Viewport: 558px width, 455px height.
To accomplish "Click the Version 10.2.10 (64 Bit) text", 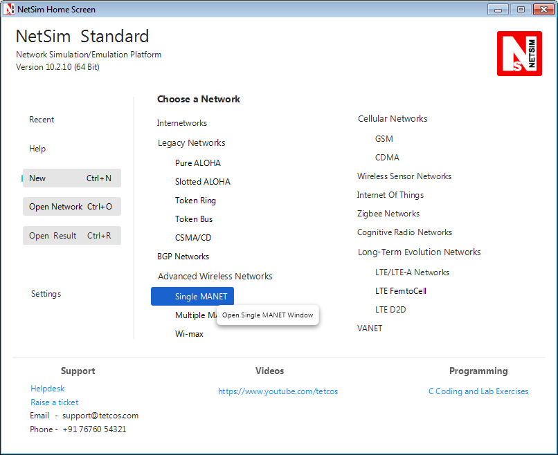I will click(x=57, y=67).
